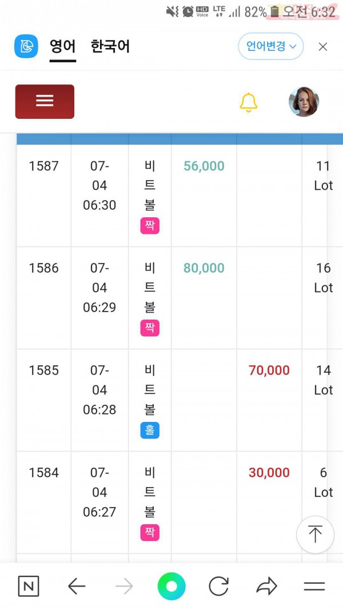343x610 pixels.
Task: Open the user profile avatar
Action: point(304,102)
